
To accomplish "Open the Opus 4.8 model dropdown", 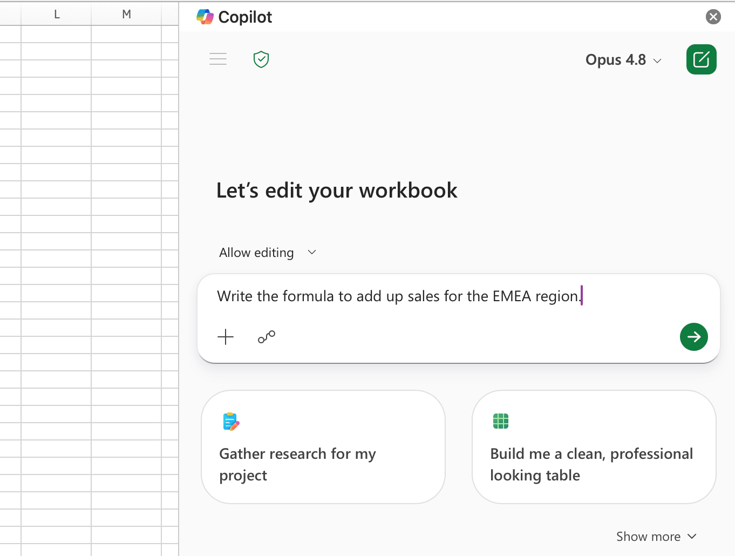I will pyautogui.click(x=623, y=60).
